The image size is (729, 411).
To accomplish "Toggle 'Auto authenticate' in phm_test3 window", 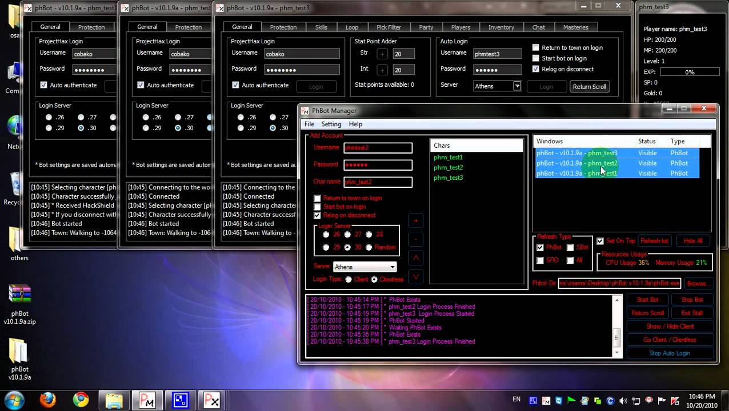I will (x=235, y=85).
